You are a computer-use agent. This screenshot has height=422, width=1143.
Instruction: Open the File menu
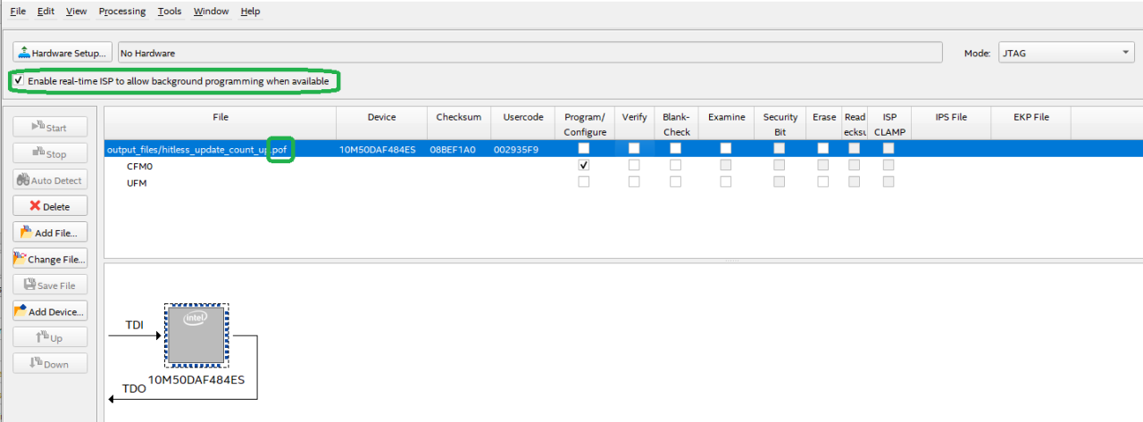(x=18, y=12)
